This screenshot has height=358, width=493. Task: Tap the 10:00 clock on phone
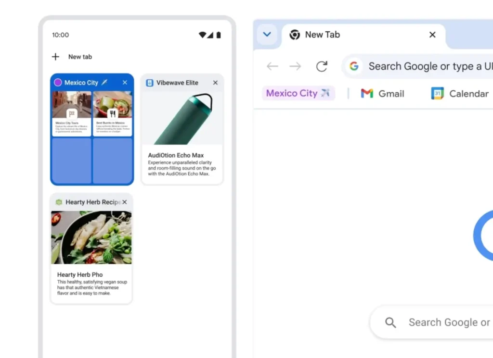(x=60, y=35)
